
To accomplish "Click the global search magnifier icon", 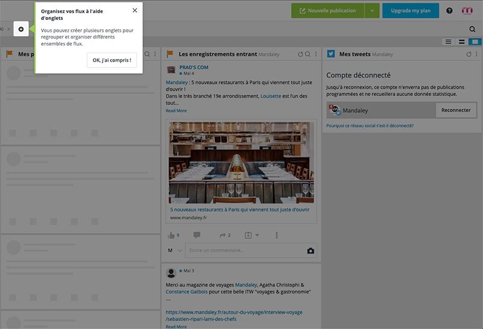I will tap(472, 29).
